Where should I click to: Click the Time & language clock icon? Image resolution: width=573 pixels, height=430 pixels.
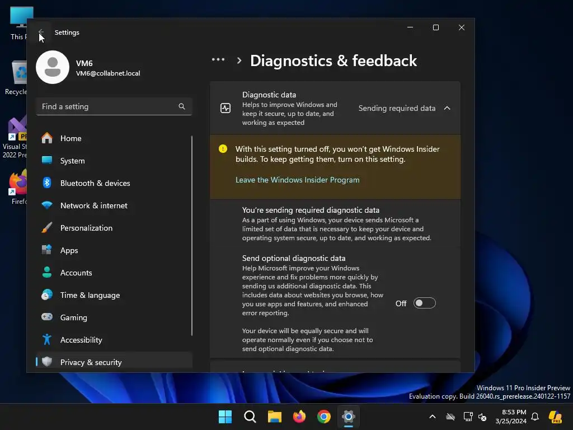47,295
